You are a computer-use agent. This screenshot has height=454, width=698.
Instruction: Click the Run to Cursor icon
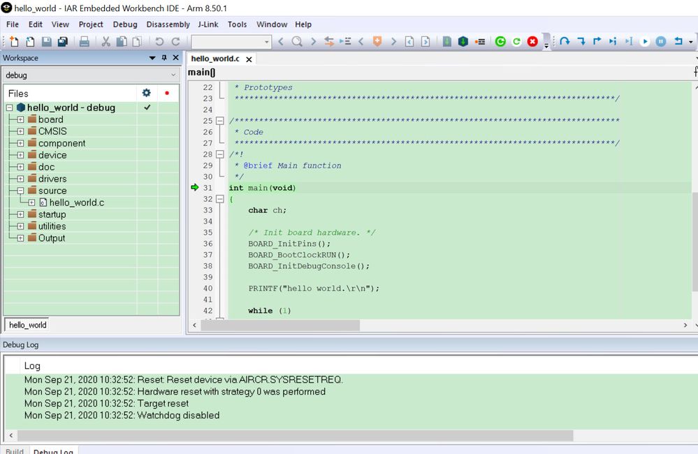(x=629, y=41)
